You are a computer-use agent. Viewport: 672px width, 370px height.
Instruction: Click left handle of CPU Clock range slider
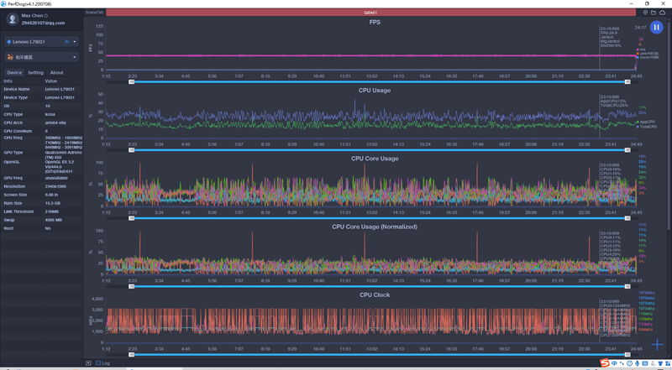click(132, 355)
